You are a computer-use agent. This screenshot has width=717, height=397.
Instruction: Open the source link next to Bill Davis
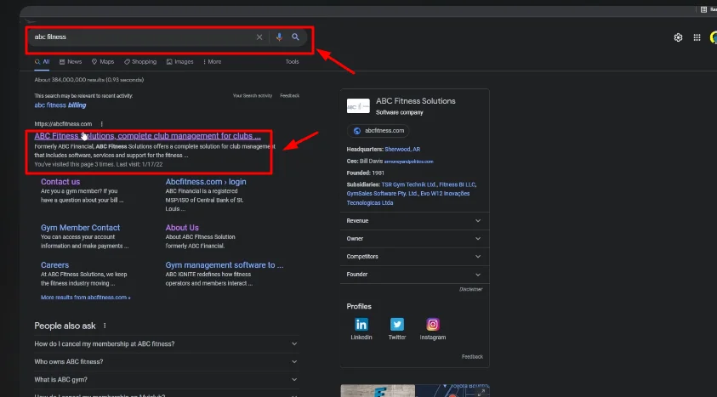click(x=408, y=162)
